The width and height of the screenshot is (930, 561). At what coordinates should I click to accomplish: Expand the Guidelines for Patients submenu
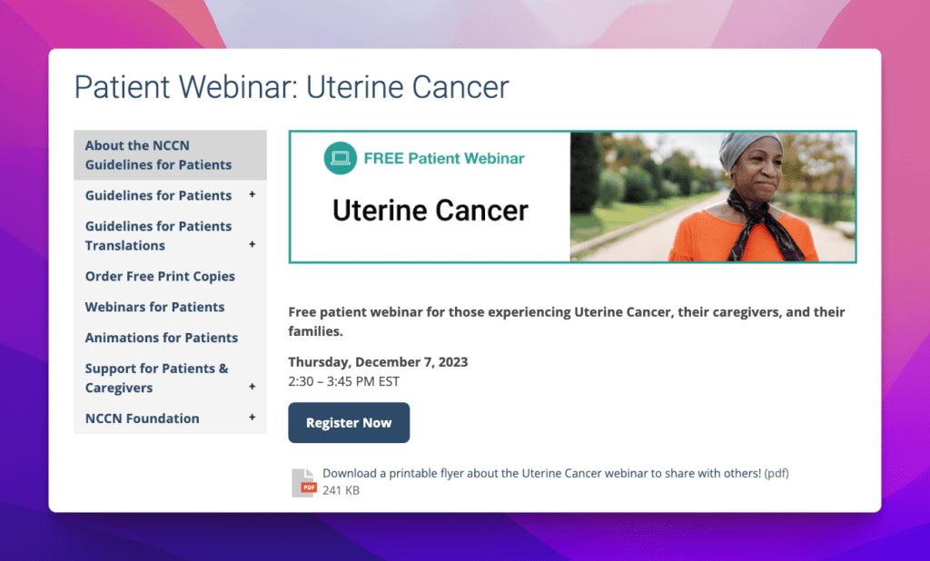point(252,194)
